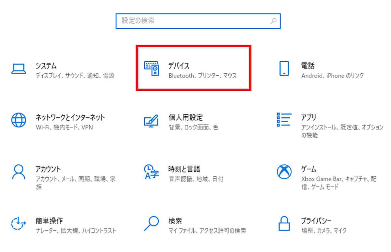Open the システム settings title
391x252 pixels.
[x=46, y=66]
